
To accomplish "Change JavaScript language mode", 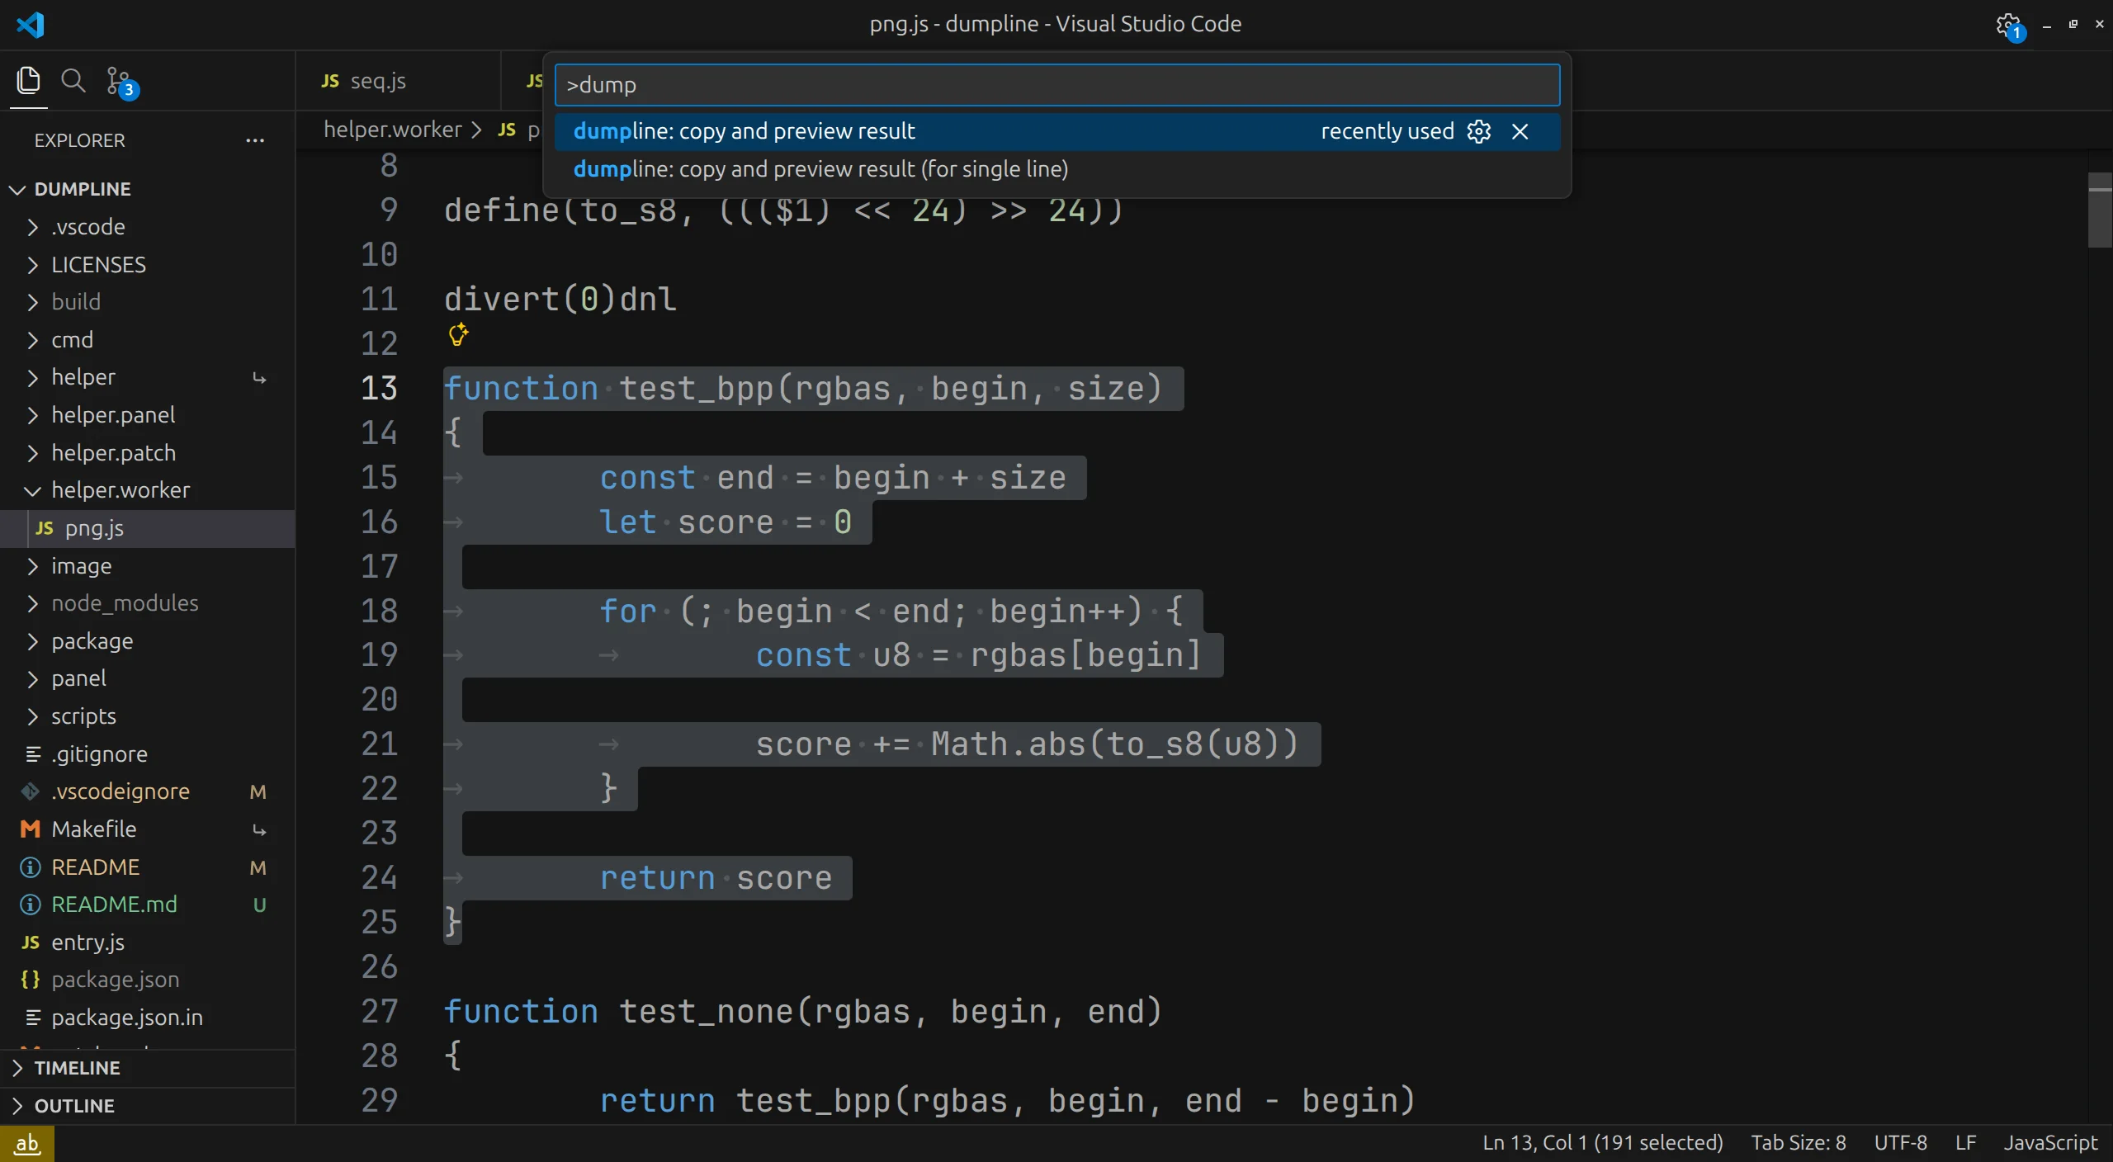I will click(x=2050, y=1143).
